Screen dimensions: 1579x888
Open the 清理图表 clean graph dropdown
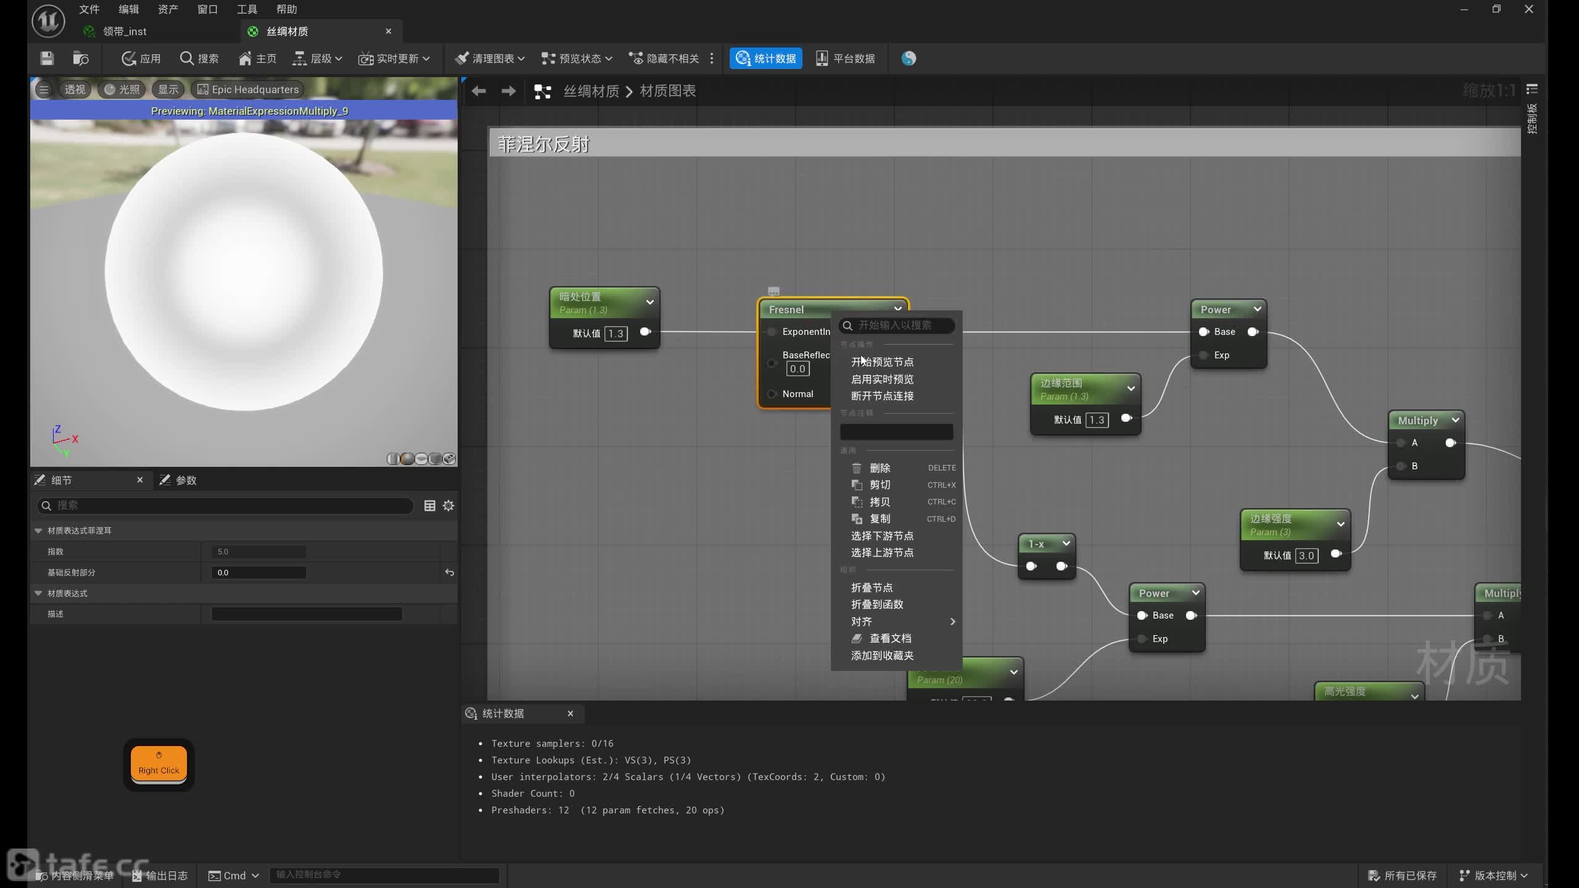[490, 59]
